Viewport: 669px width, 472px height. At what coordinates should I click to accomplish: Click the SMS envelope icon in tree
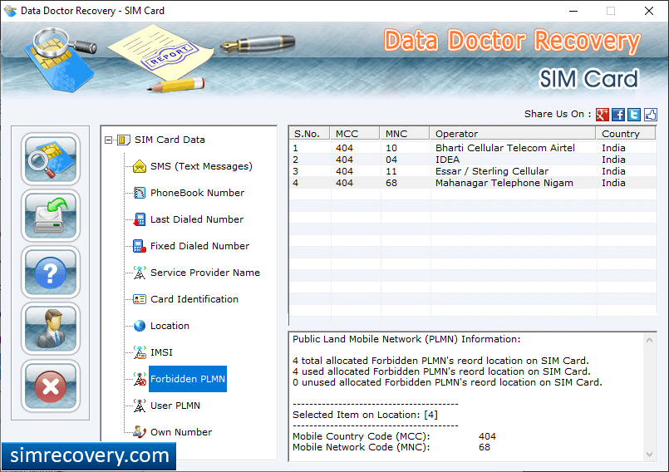pyautogui.click(x=139, y=166)
